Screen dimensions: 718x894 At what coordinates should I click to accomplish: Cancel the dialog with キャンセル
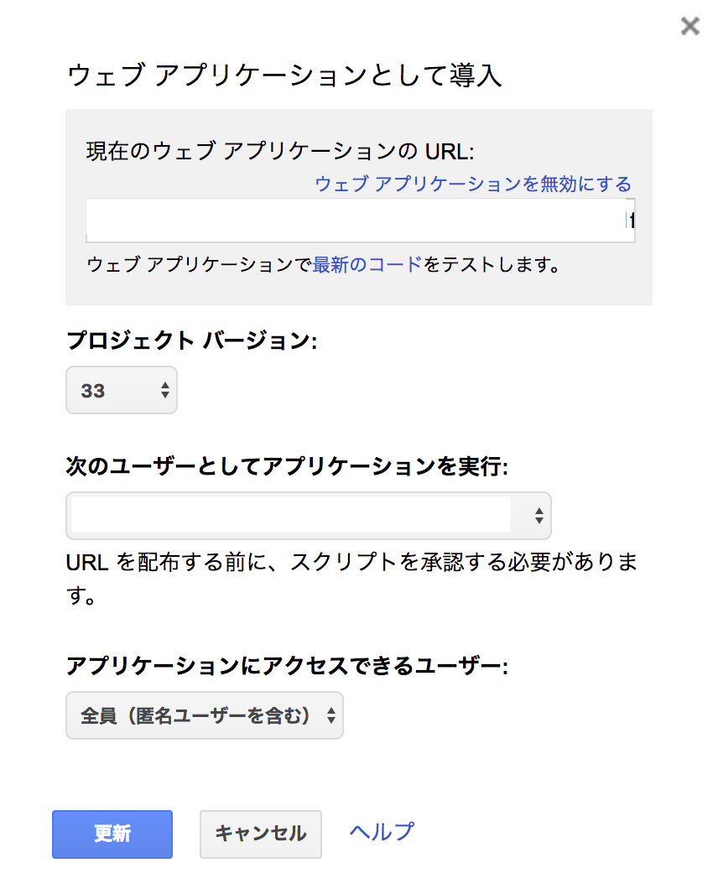pyautogui.click(x=260, y=834)
